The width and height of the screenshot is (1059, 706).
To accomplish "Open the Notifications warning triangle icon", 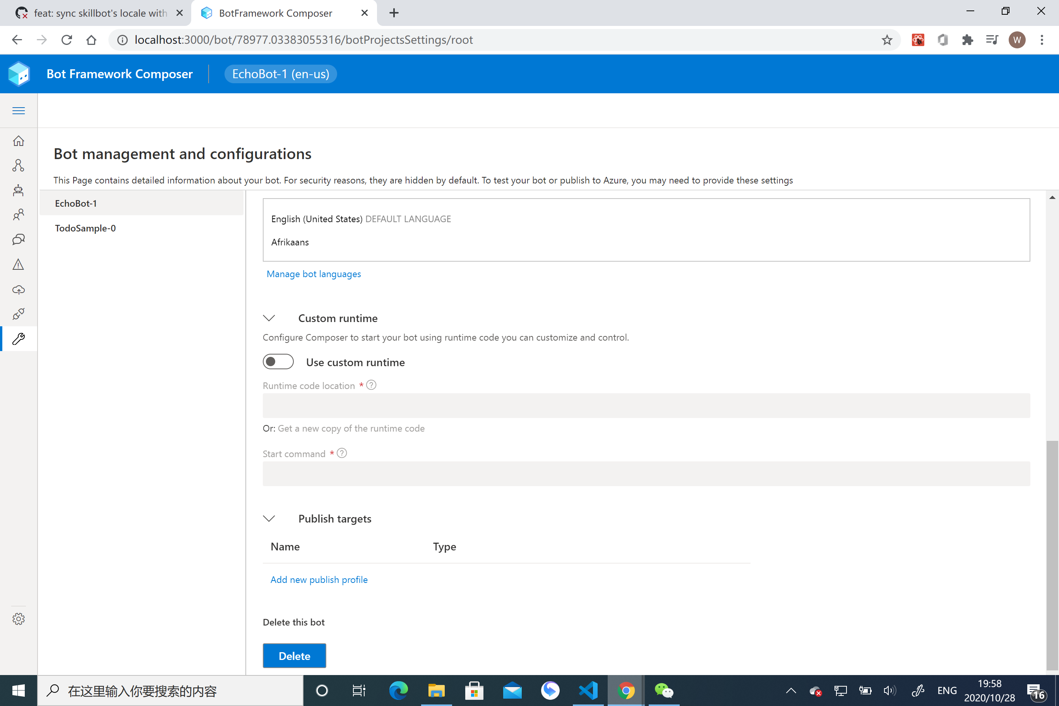I will point(19,264).
